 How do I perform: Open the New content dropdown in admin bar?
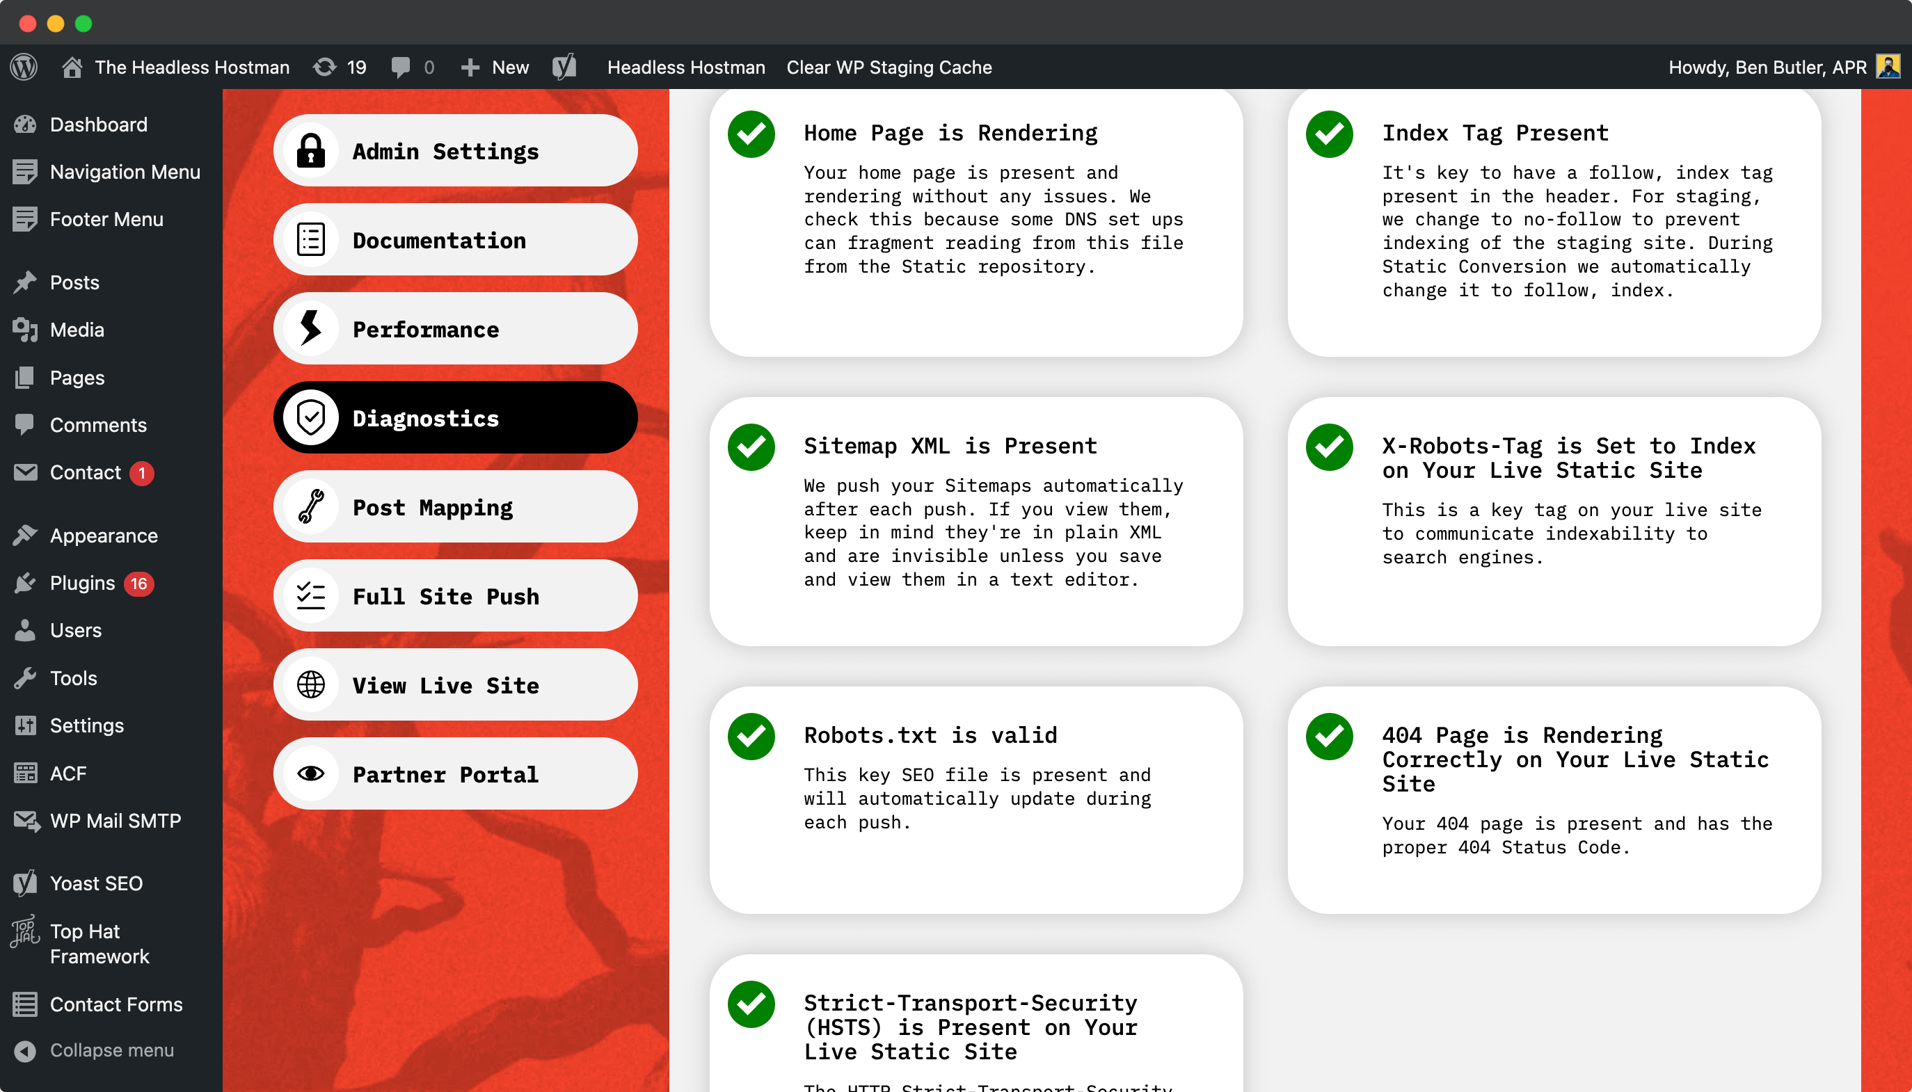495,67
